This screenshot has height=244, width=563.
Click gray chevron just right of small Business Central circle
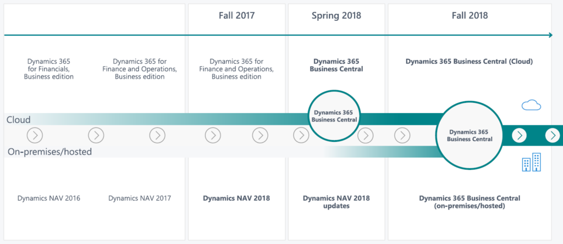(366, 135)
